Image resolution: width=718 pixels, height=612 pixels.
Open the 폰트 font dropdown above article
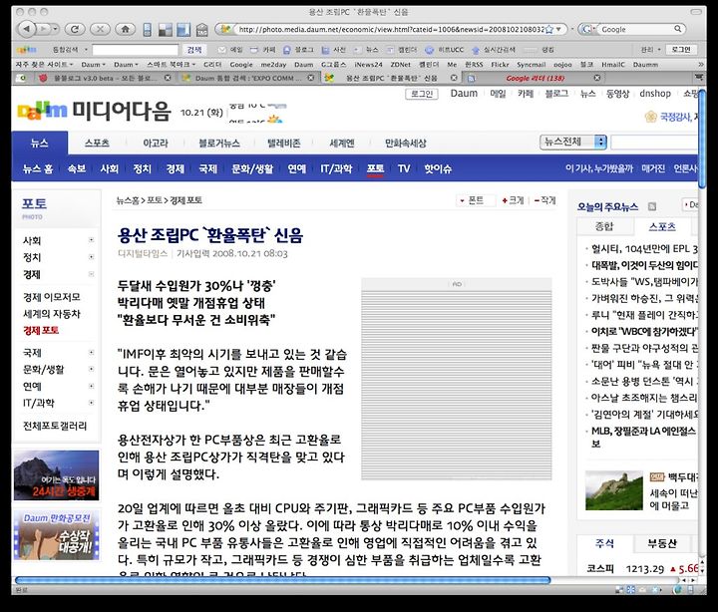pos(476,200)
